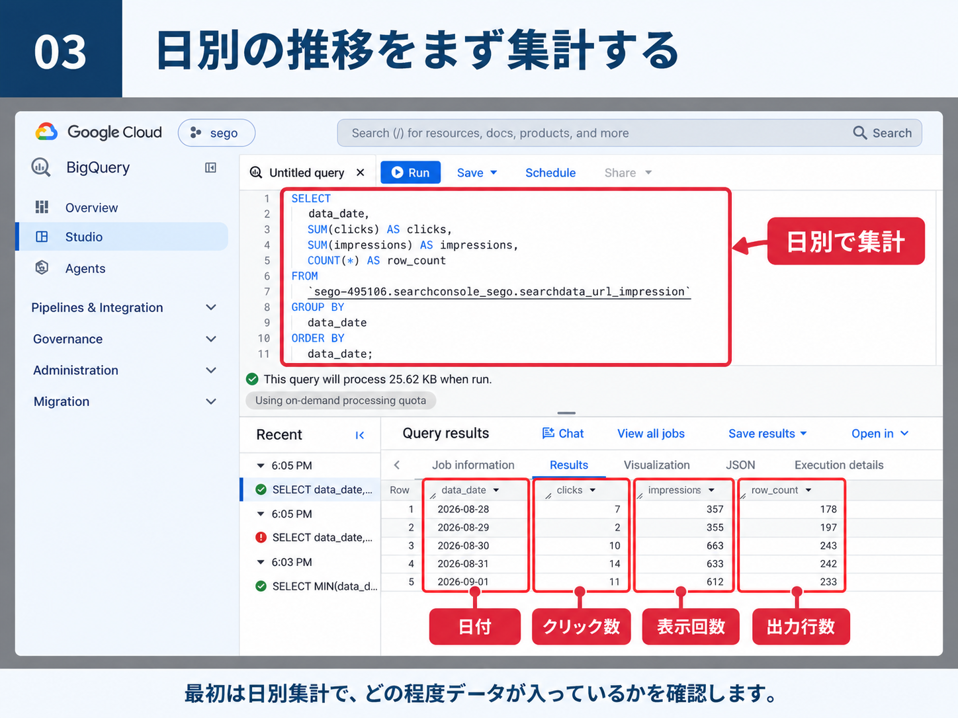Open the Share dropdown
Viewport: 958px width, 718px height.
pos(628,173)
